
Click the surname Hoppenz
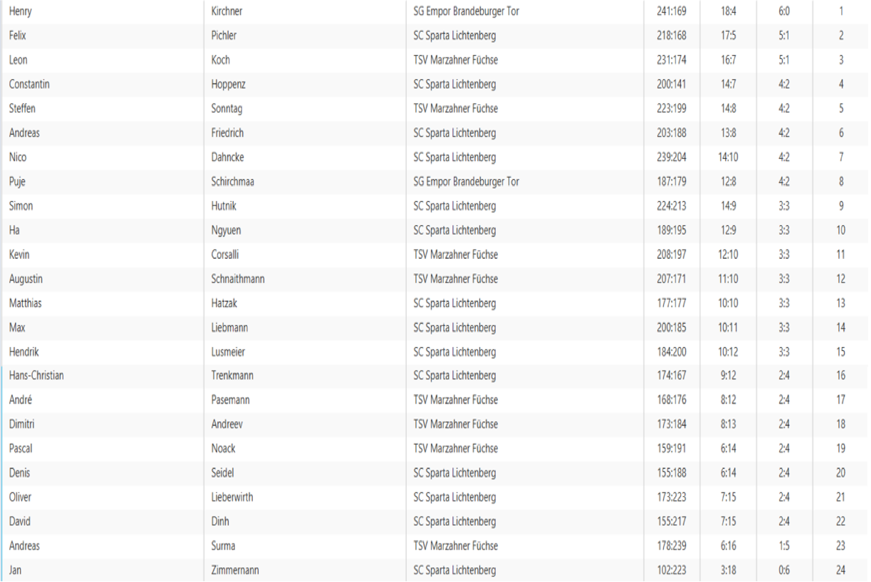228,84
